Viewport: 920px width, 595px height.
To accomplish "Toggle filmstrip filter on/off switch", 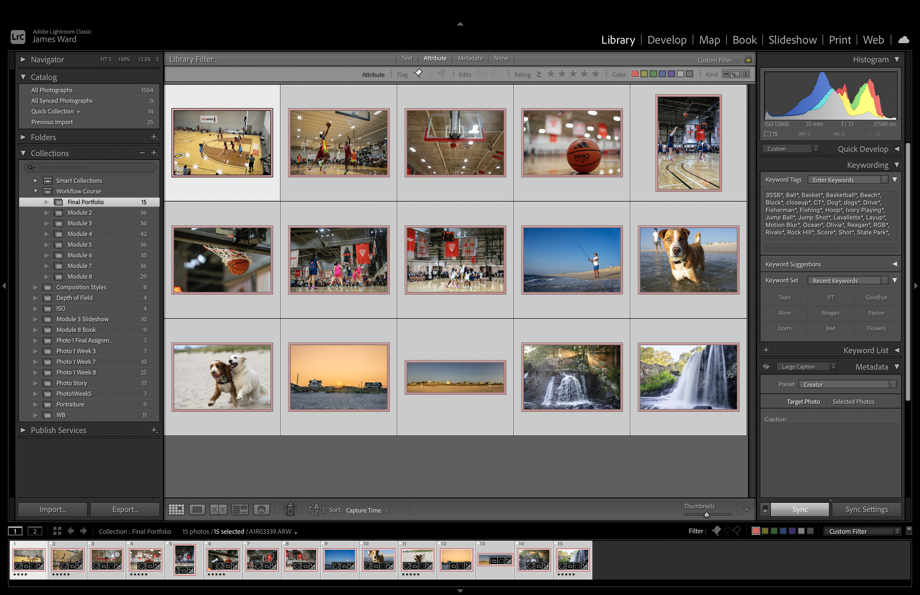I will pos(909,531).
